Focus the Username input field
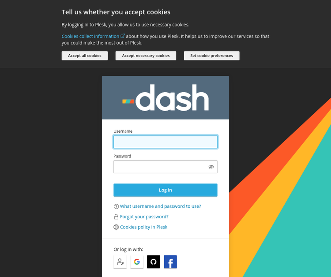The height and width of the screenshot is (277, 331). click(165, 142)
